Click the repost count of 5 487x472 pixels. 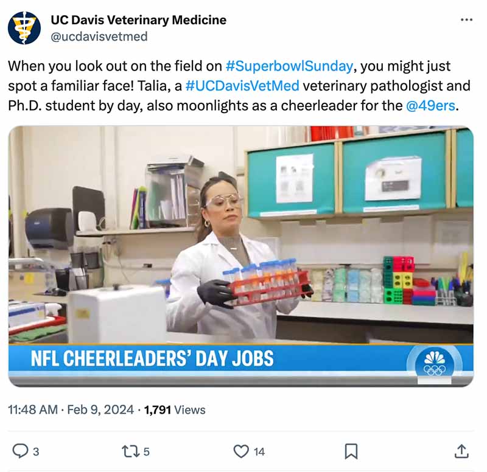coord(148,451)
